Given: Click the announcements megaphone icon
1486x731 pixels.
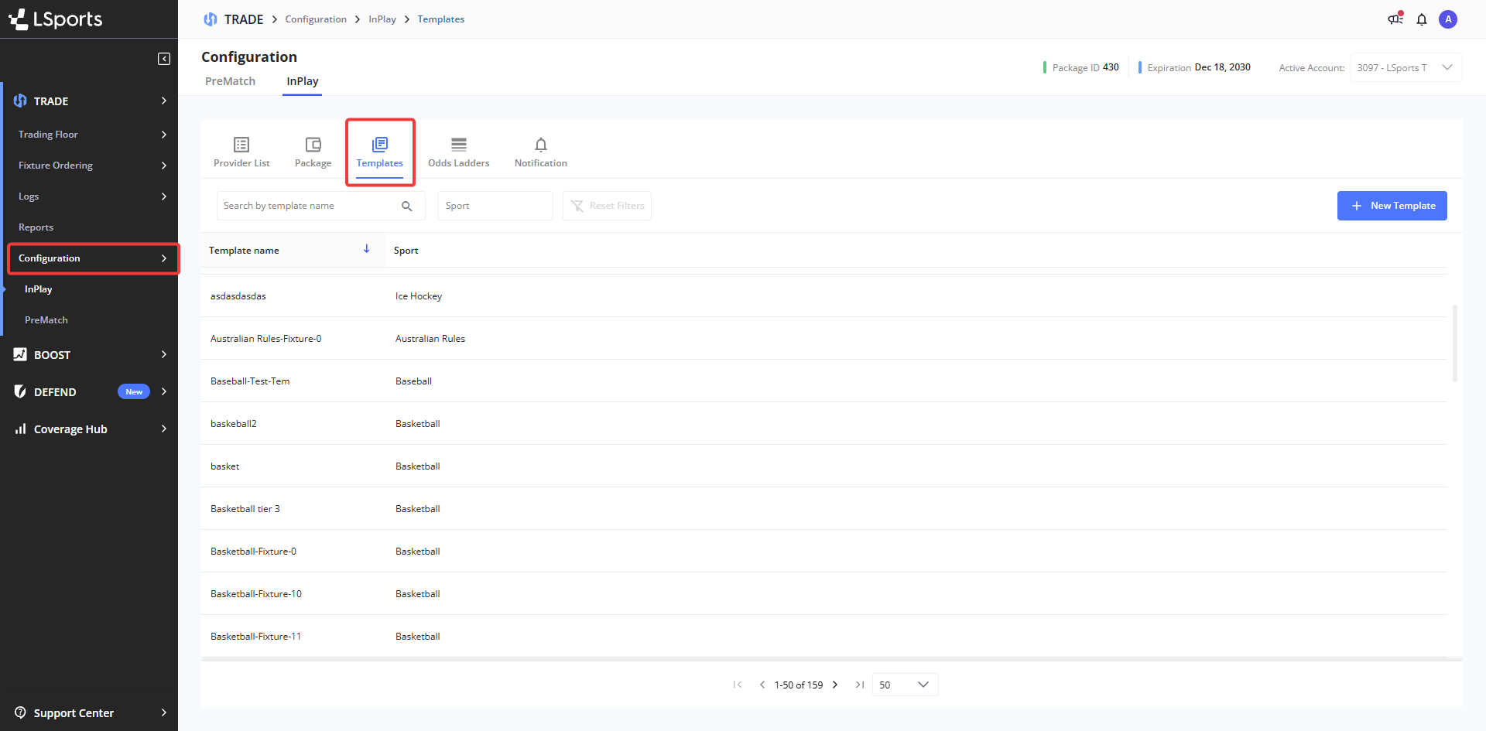Looking at the screenshot, I should 1395,19.
